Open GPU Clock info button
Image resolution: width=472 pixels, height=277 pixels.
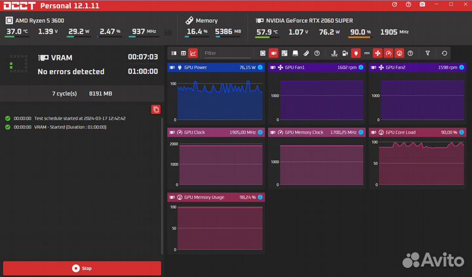(x=260, y=132)
